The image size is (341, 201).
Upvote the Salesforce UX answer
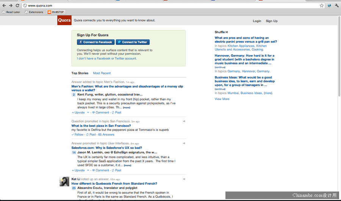click(78, 170)
